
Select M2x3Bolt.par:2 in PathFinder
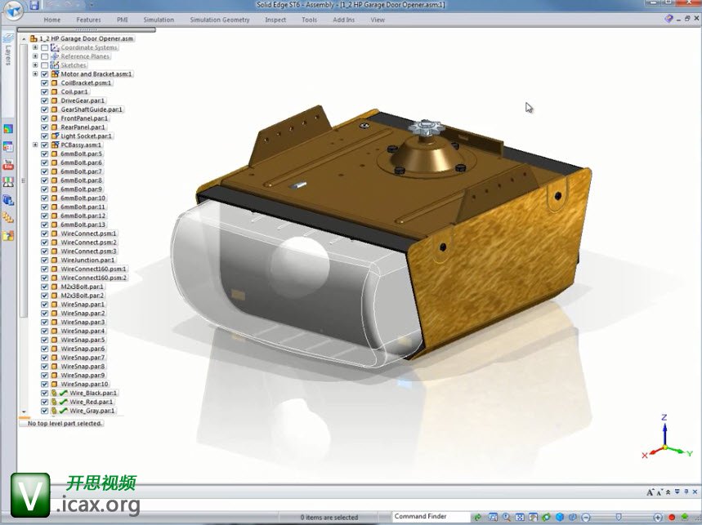82,296
